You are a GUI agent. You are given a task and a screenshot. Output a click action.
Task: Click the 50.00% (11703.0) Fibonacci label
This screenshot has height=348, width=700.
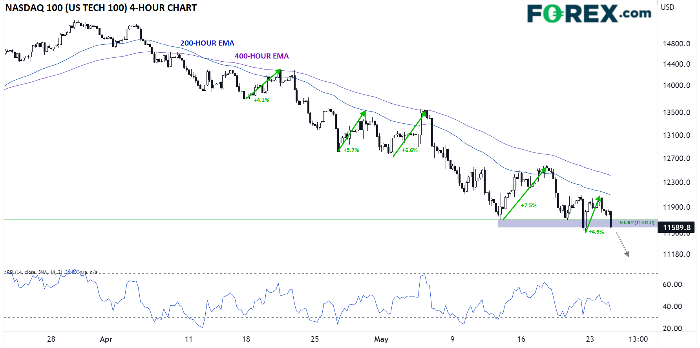(x=637, y=223)
